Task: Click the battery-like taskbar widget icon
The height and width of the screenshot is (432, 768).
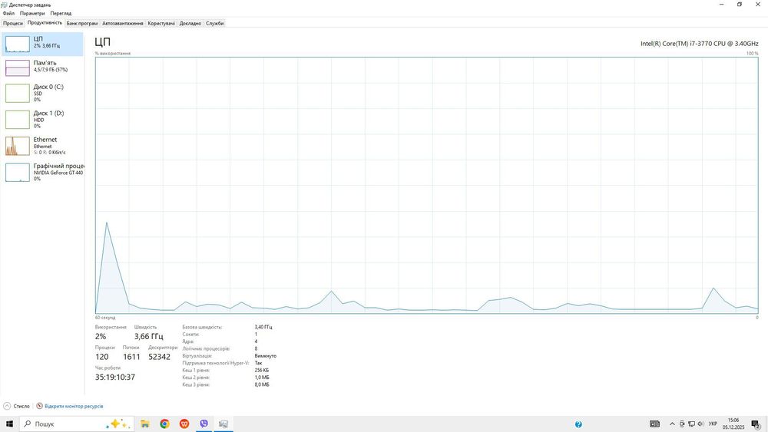Action: (654, 424)
